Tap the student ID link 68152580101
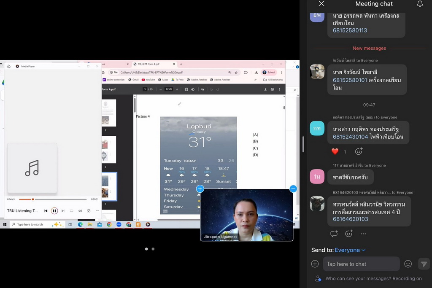Image resolution: width=432 pixels, height=288 pixels. click(350, 80)
